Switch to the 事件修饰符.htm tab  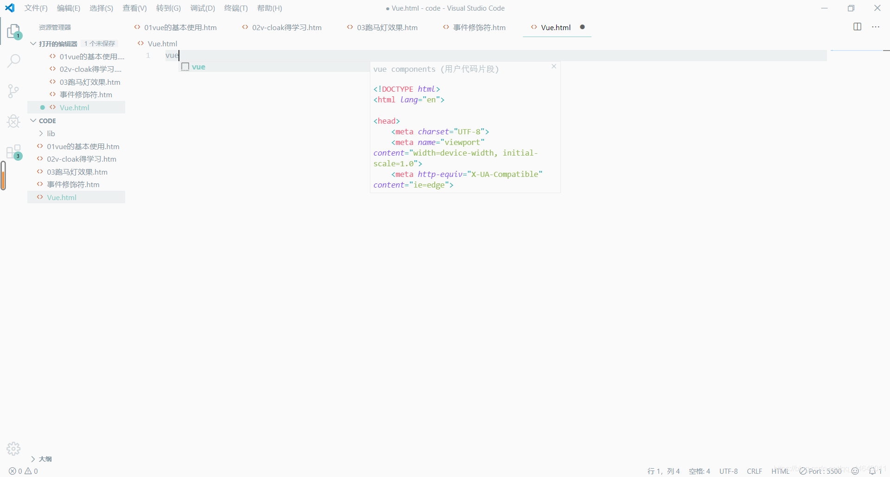pos(479,27)
